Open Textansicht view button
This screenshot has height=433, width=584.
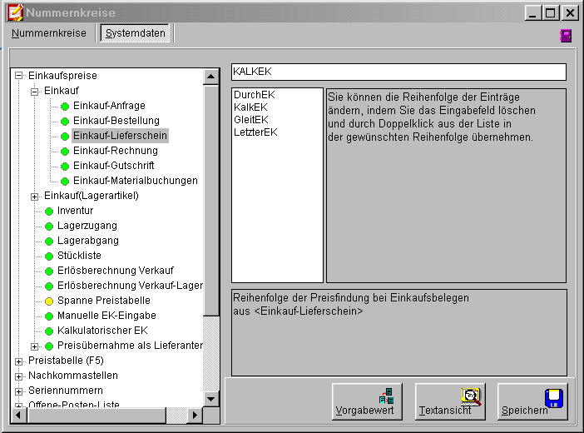[x=449, y=402]
